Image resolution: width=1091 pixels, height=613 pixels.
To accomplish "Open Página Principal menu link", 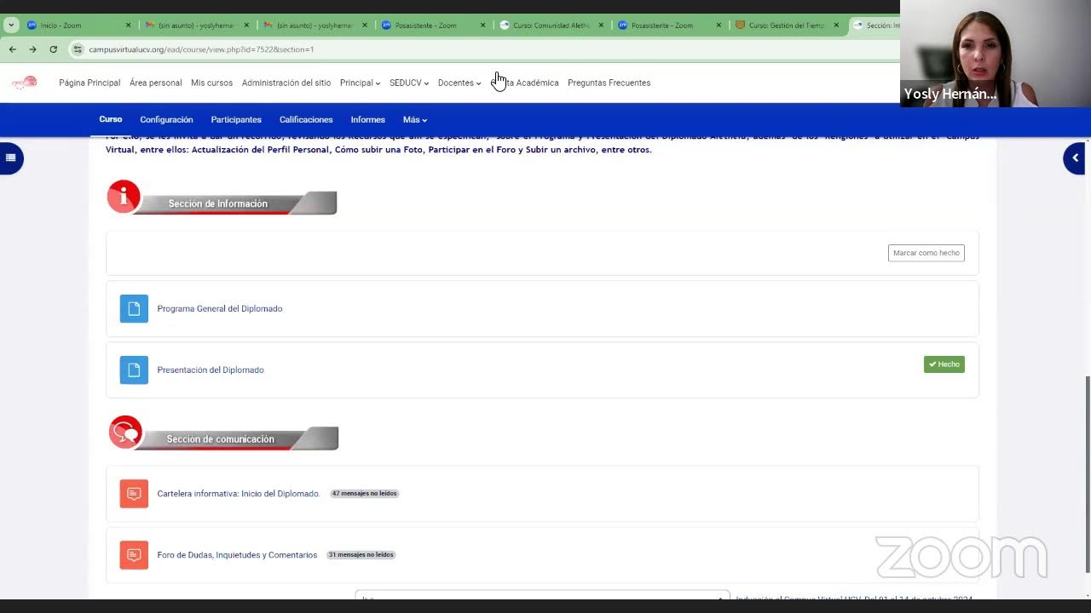I will [x=89, y=83].
